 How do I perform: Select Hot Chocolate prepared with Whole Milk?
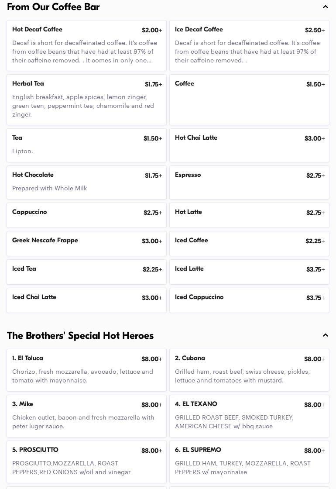click(86, 182)
